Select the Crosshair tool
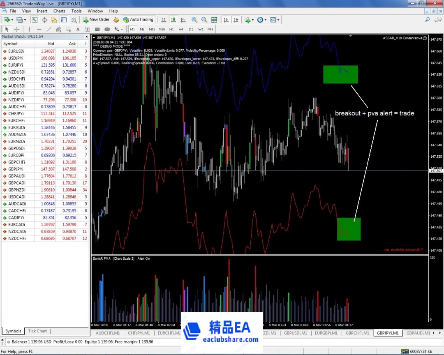 pyautogui.click(x=17, y=29)
